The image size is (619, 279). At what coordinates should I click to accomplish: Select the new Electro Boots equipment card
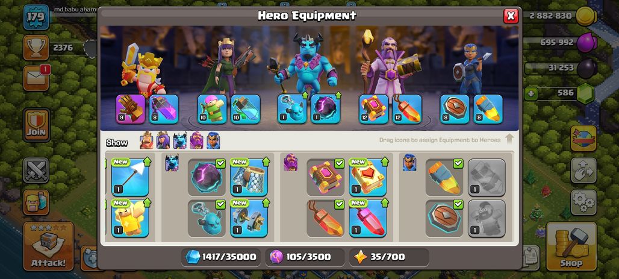coord(249,218)
